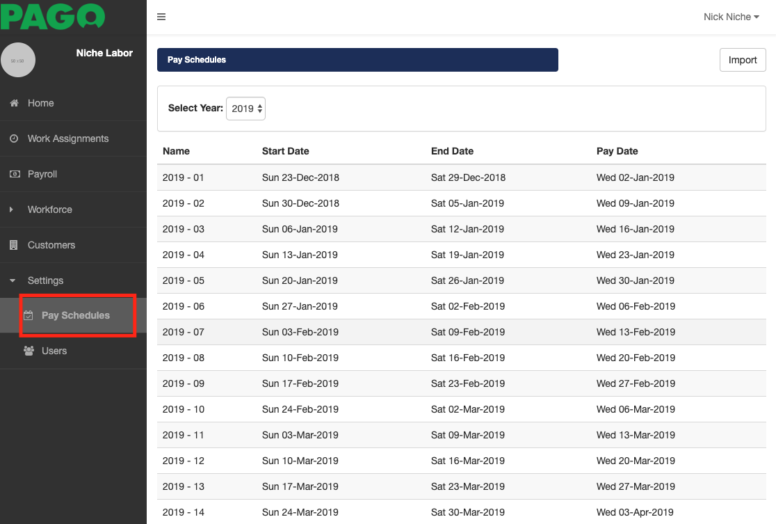Image resolution: width=776 pixels, height=524 pixels.
Task: Open the Select Year dropdown
Action: [x=245, y=109]
